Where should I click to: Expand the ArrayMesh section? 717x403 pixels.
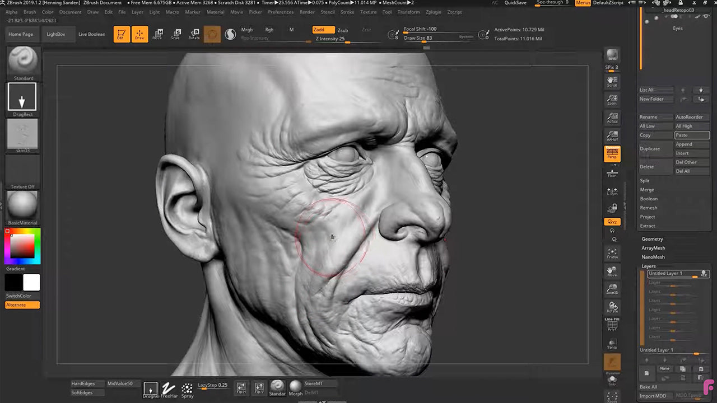653,248
